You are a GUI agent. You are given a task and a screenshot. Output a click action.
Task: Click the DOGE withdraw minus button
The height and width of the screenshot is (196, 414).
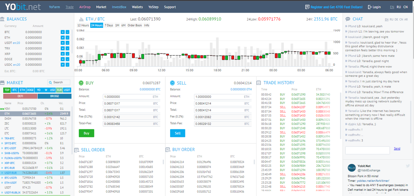(x=67, y=59)
